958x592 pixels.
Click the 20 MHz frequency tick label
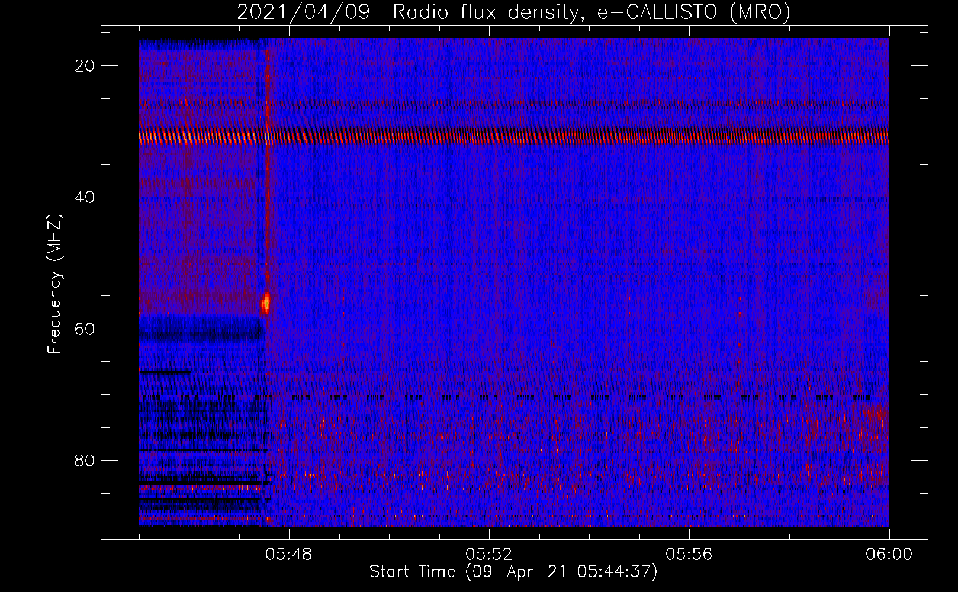(85, 66)
